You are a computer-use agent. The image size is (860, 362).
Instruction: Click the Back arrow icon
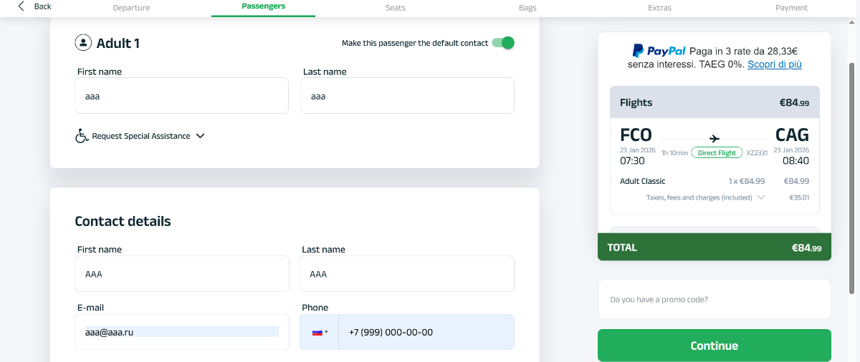click(21, 6)
